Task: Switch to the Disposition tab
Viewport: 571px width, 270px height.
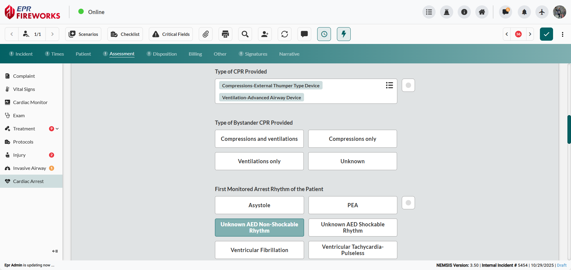Action: pos(165,54)
